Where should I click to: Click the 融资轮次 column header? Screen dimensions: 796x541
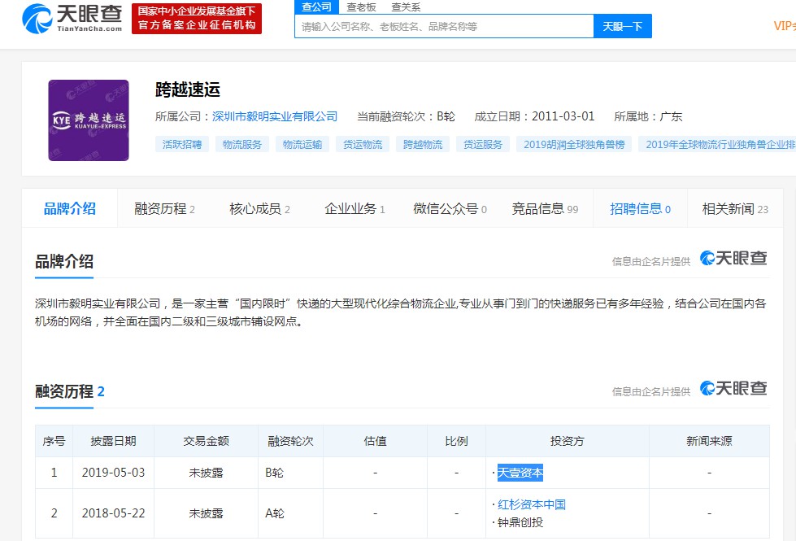(x=290, y=441)
